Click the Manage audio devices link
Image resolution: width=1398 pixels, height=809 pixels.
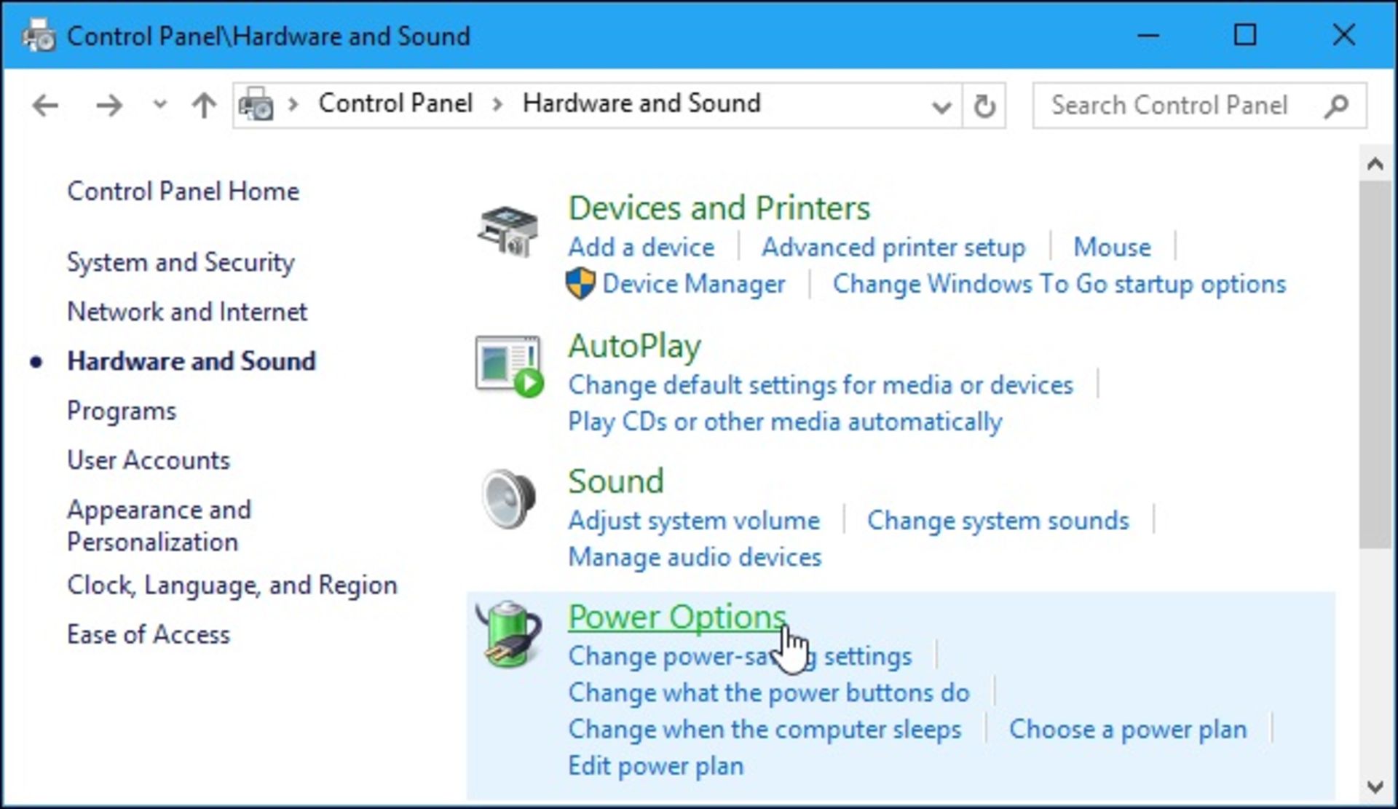point(694,557)
